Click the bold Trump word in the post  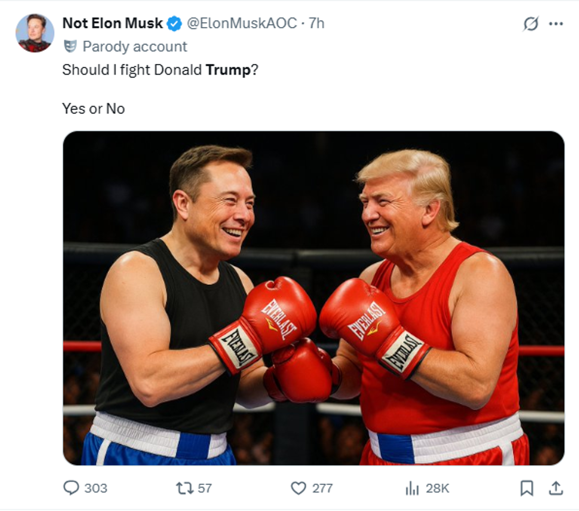(228, 70)
